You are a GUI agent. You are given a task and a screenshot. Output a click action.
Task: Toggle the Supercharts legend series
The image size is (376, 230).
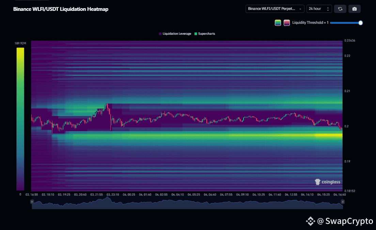click(206, 34)
